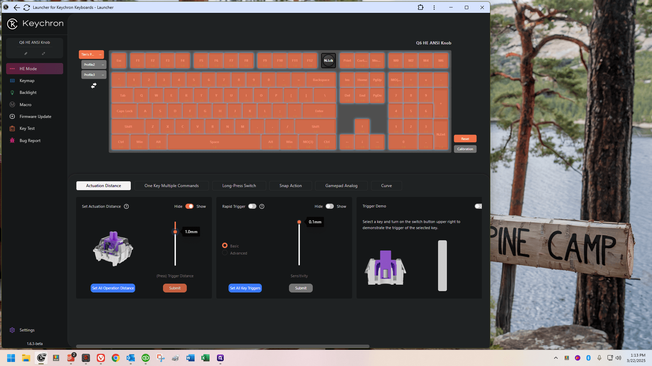Click the Firmware Update icon
This screenshot has height=366, width=652.
point(12,117)
